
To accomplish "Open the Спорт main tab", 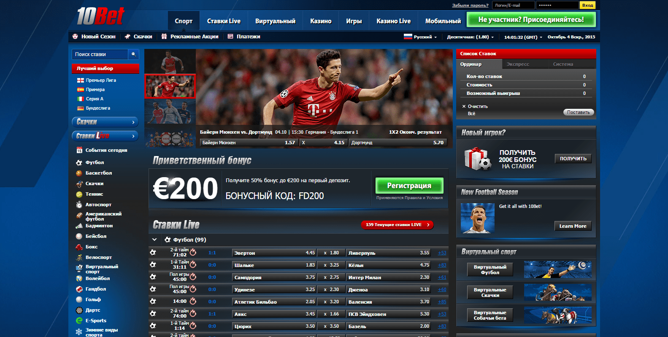I will click(184, 21).
